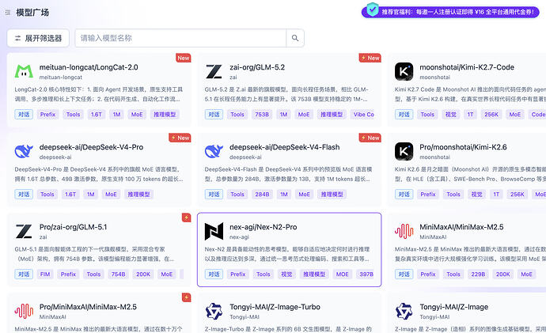
Task: Open the zai-org/GLM-5.2 model title
Action: click(x=257, y=67)
